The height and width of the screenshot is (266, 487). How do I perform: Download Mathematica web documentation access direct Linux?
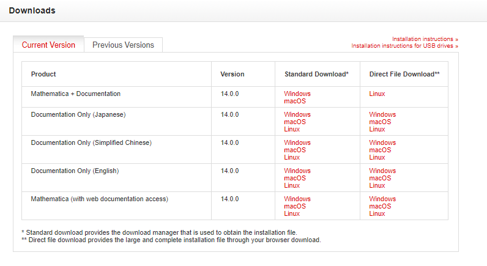377,213
